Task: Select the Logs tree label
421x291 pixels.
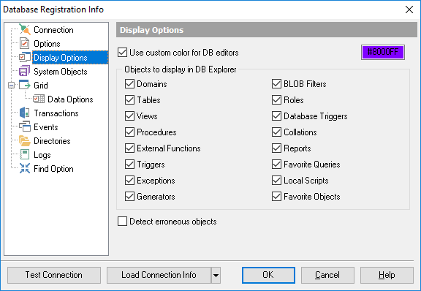Action: (x=42, y=155)
